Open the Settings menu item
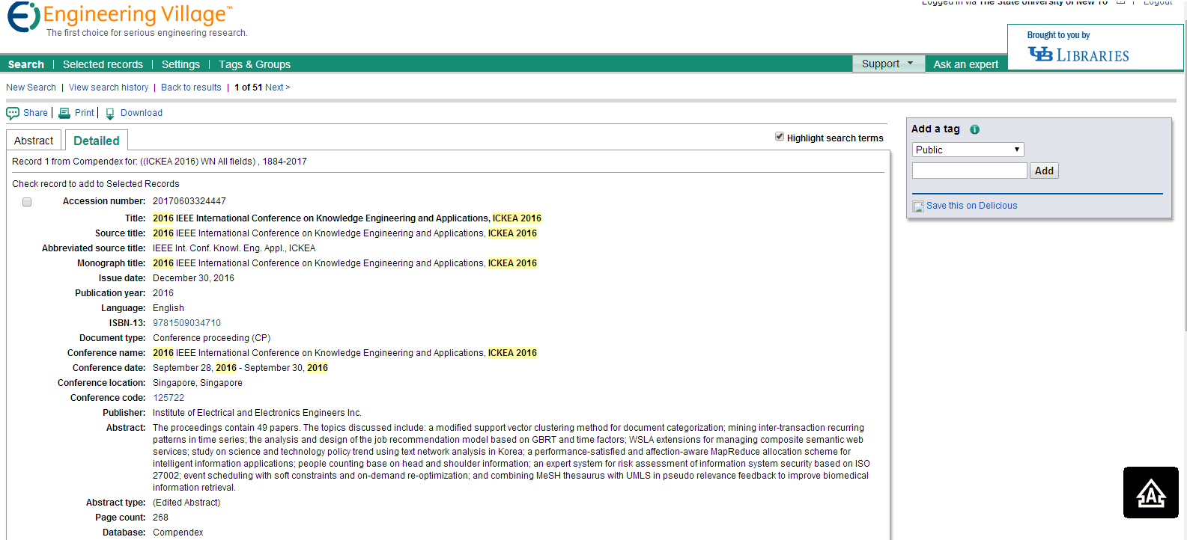 point(180,64)
